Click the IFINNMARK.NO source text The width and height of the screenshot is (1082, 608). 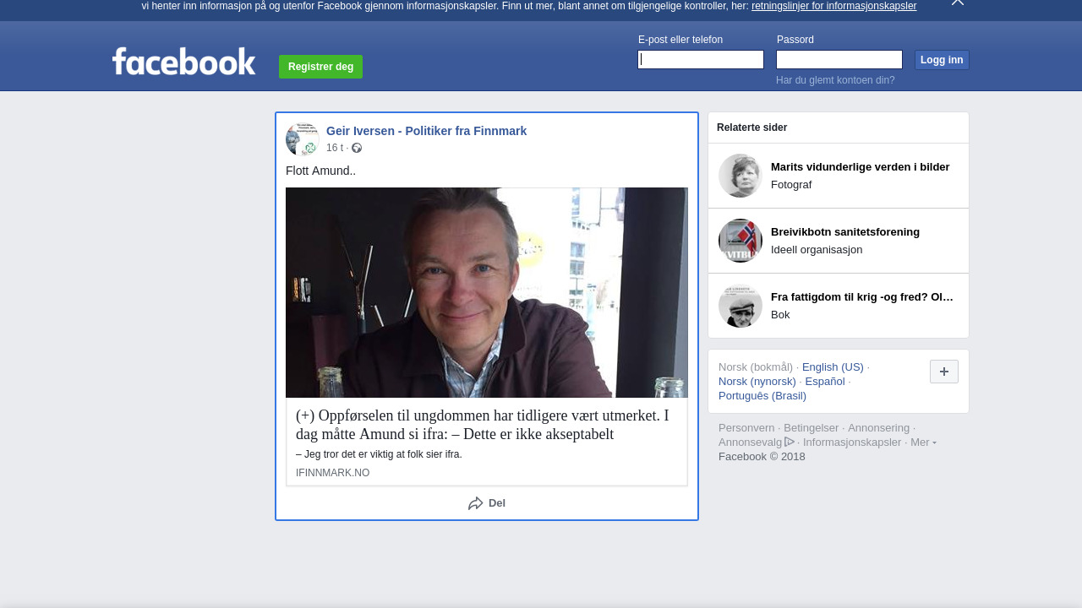332,473
